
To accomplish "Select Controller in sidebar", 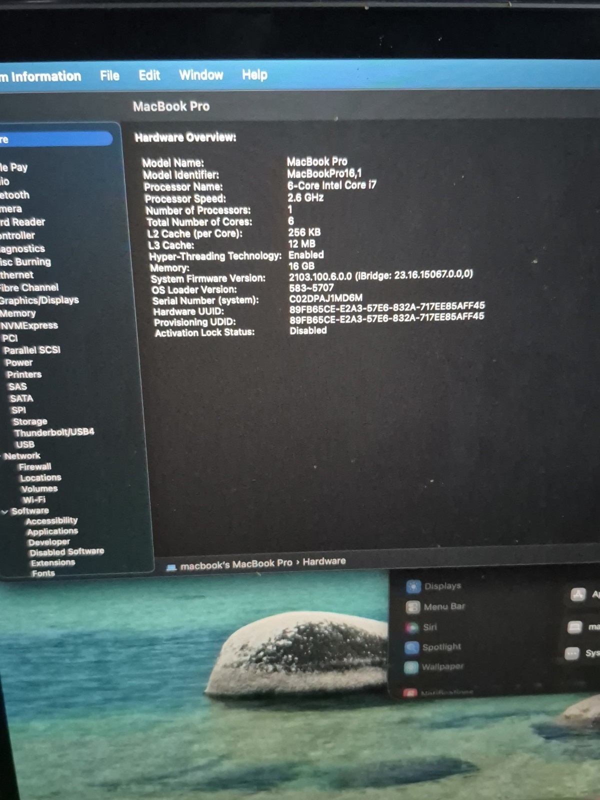I will [x=17, y=235].
